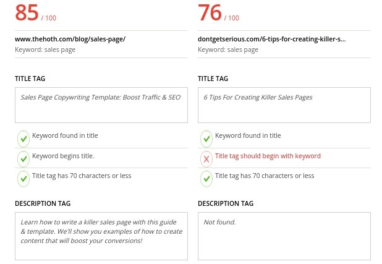This screenshot has height=264, width=382.
Task: Click right column's 'Keyword found in title' check
Action: coord(206,138)
